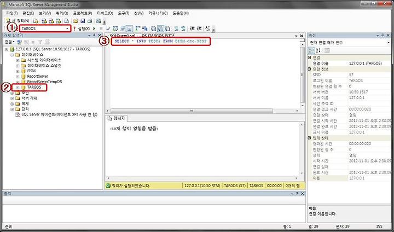Click the Open File folder icon

point(76,21)
